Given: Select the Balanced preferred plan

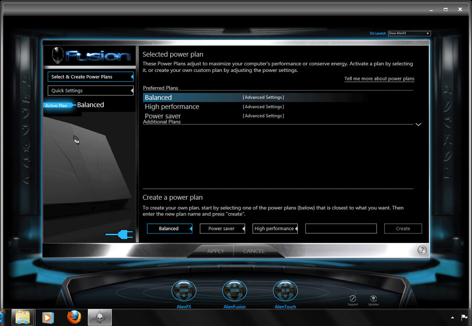Looking at the screenshot, I should tap(158, 98).
